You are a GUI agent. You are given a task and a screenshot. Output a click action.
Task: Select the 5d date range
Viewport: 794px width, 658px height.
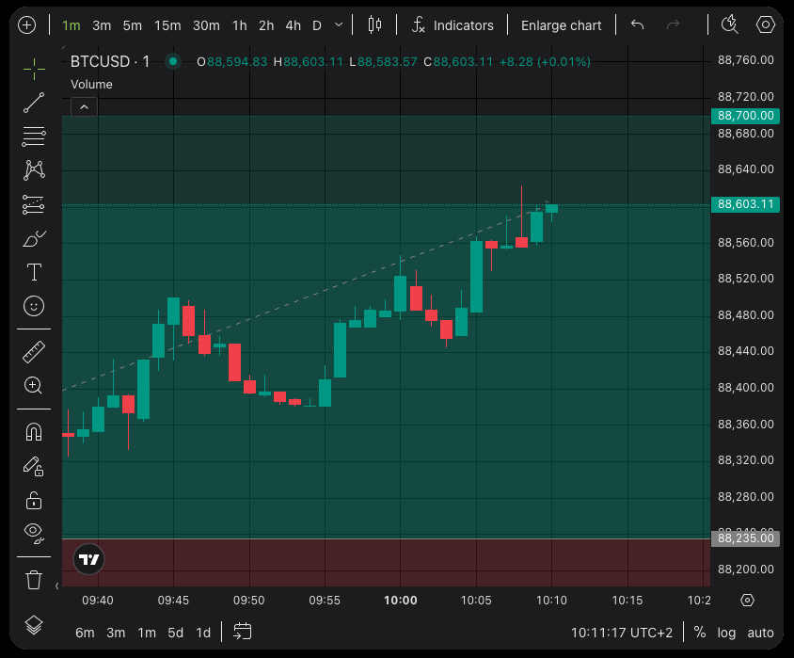pyautogui.click(x=175, y=633)
